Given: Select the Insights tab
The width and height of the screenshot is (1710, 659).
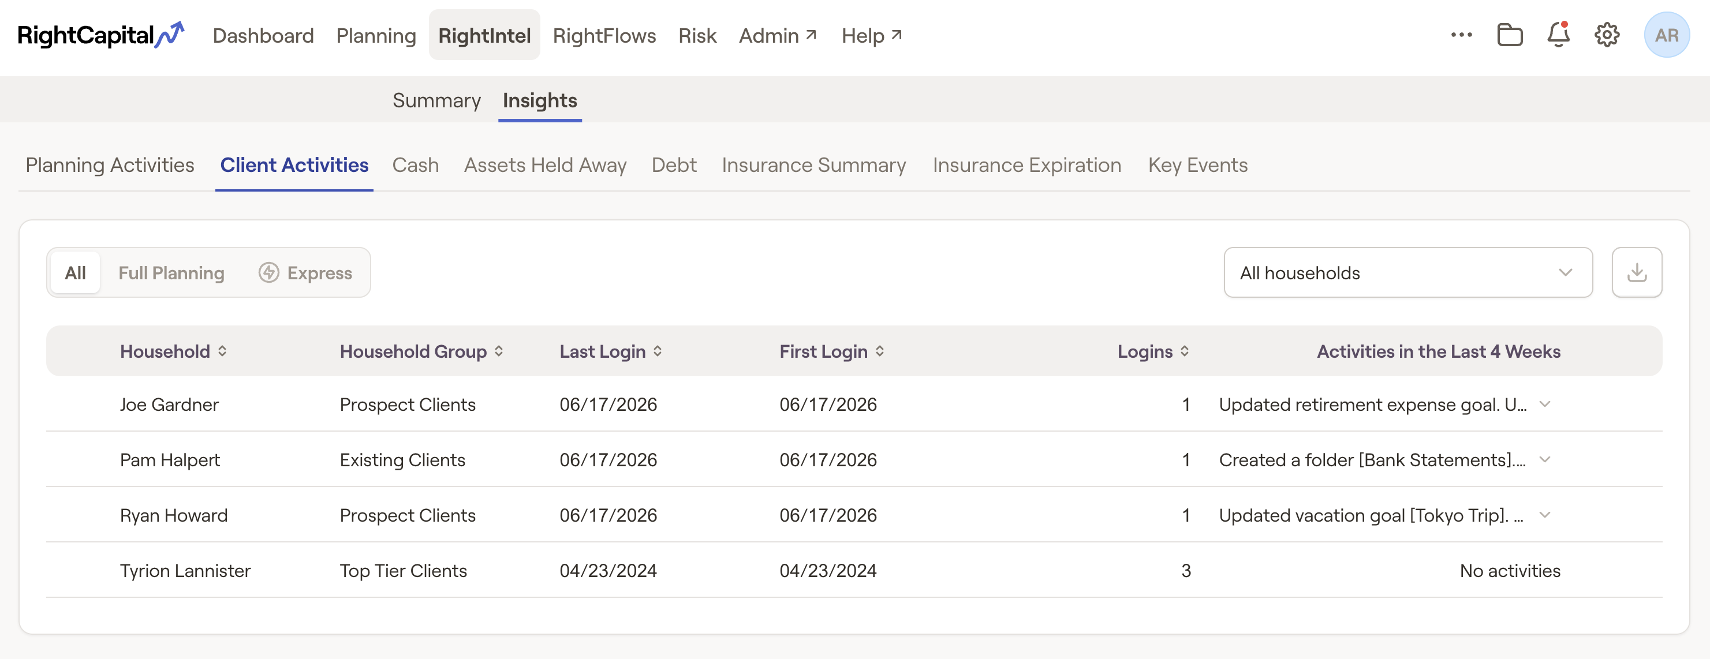Looking at the screenshot, I should 540,100.
